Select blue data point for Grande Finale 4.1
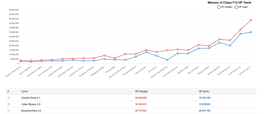 [x=251, y=32]
